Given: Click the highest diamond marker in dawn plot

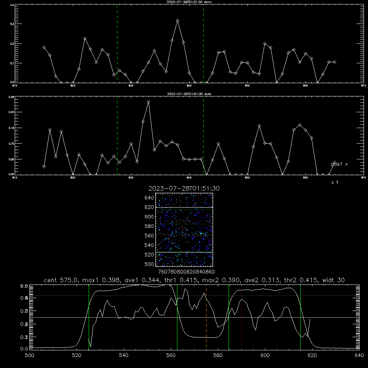Looking at the screenshot, I should [178, 21].
